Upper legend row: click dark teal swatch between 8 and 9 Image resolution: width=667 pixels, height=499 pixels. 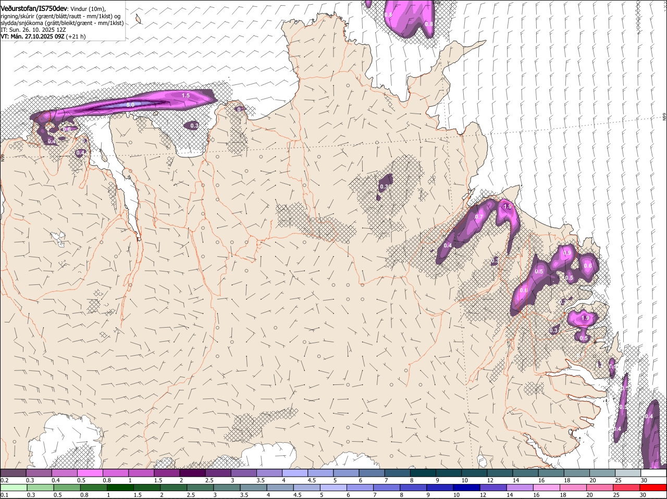[x=423, y=472]
